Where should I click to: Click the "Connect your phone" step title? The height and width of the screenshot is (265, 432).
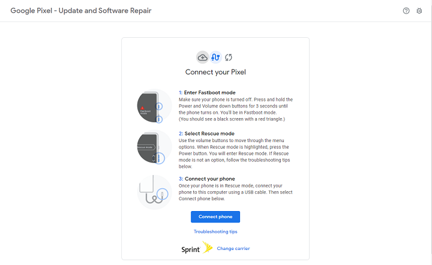208,179
